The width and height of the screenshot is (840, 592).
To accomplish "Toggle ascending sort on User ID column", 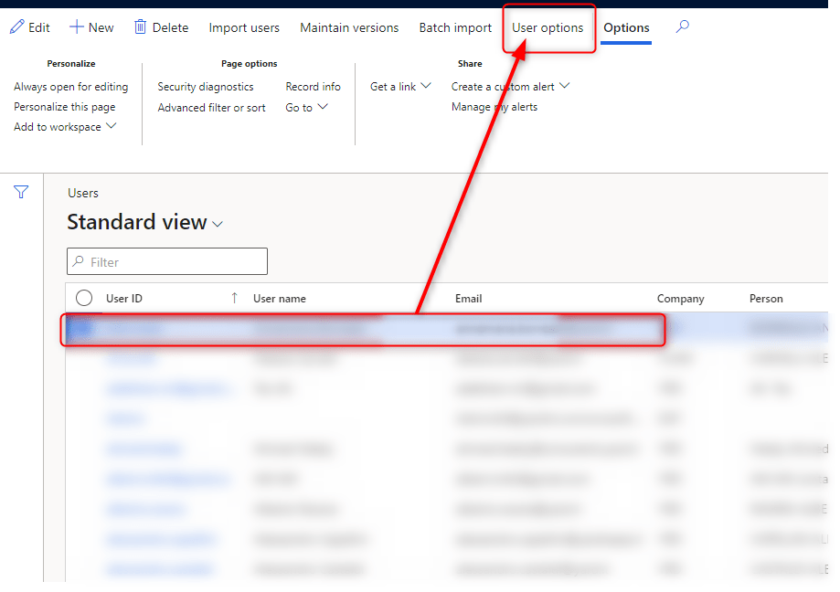I will [234, 297].
